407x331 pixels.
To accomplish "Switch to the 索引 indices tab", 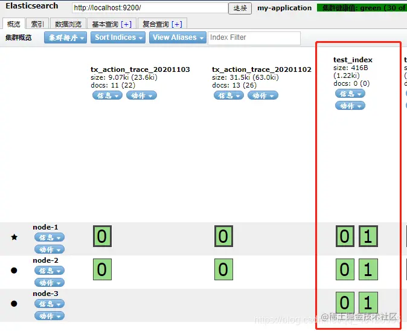I will click(x=37, y=24).
